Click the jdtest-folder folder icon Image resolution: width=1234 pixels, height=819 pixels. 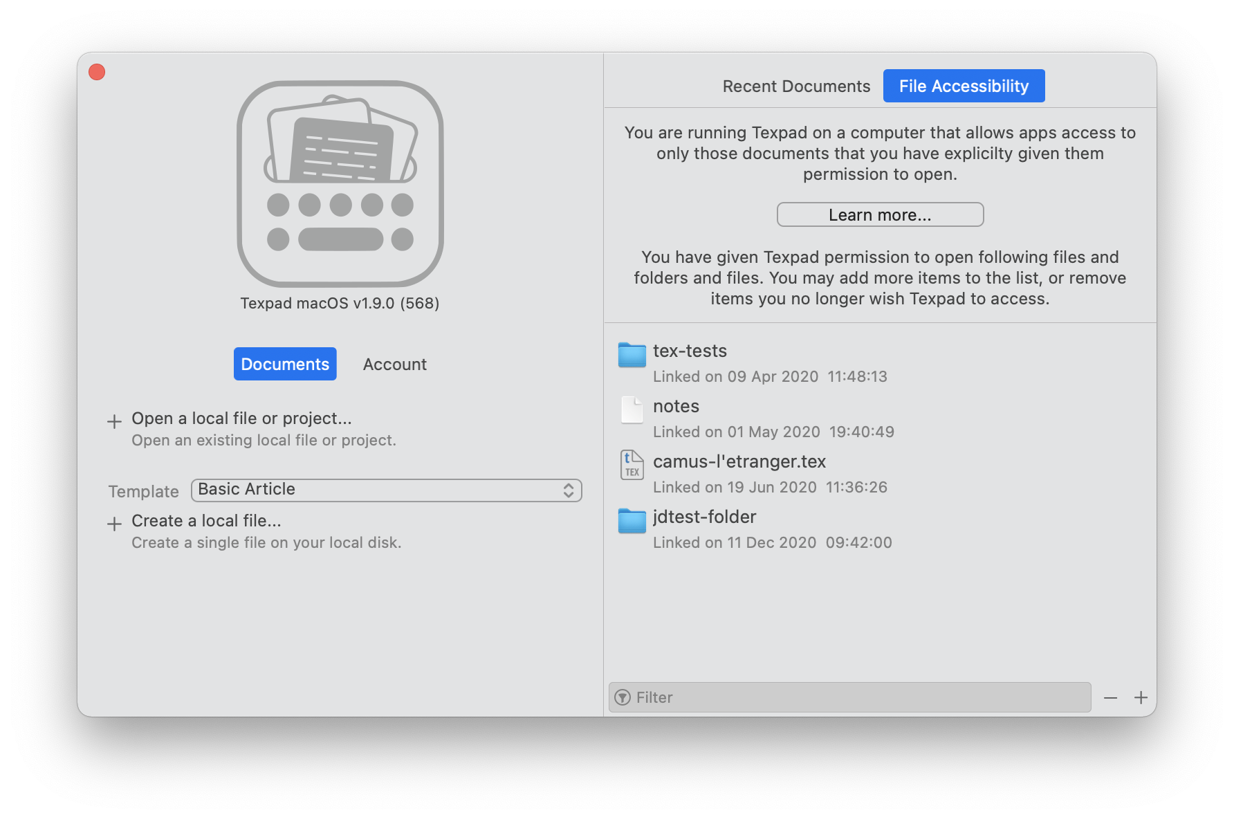pyautogui.click(x=632, y=520)
